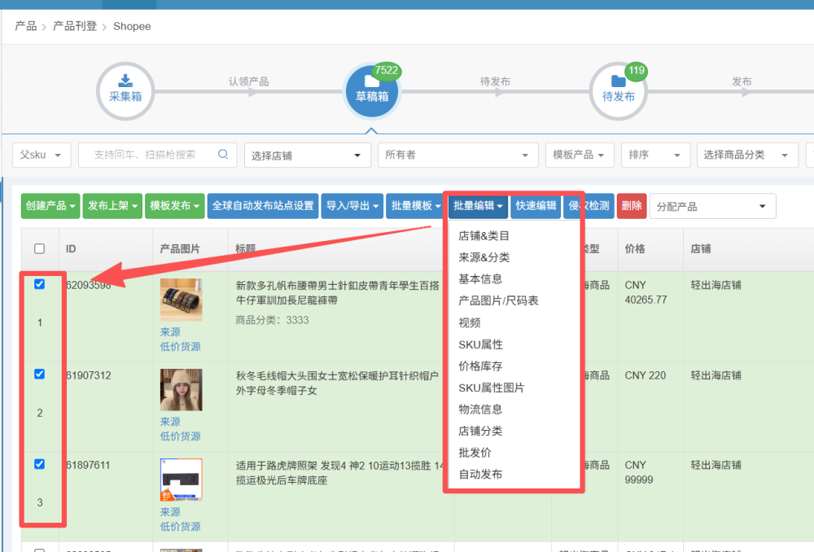The width and height of the screenshot is (814, 552).
Task: Open the 草稿箱 drafts step
Action: pyautogui.click(x=372, y=91)
